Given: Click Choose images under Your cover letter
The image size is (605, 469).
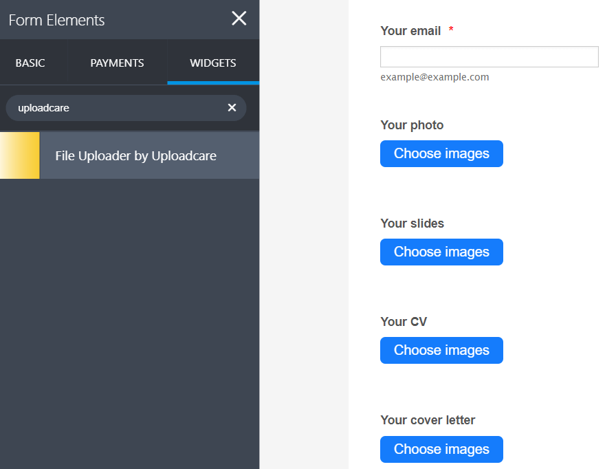Looking at the screenshot, I should click(x=441, y=449).
